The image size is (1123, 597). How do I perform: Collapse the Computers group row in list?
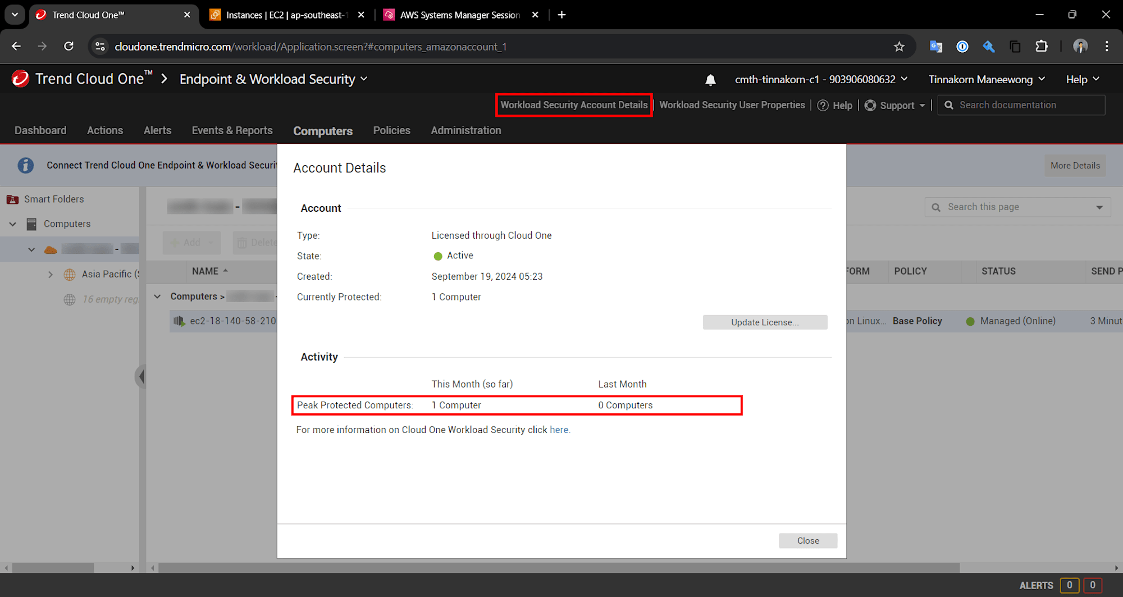pyautogui.click(x=158, y=297)
